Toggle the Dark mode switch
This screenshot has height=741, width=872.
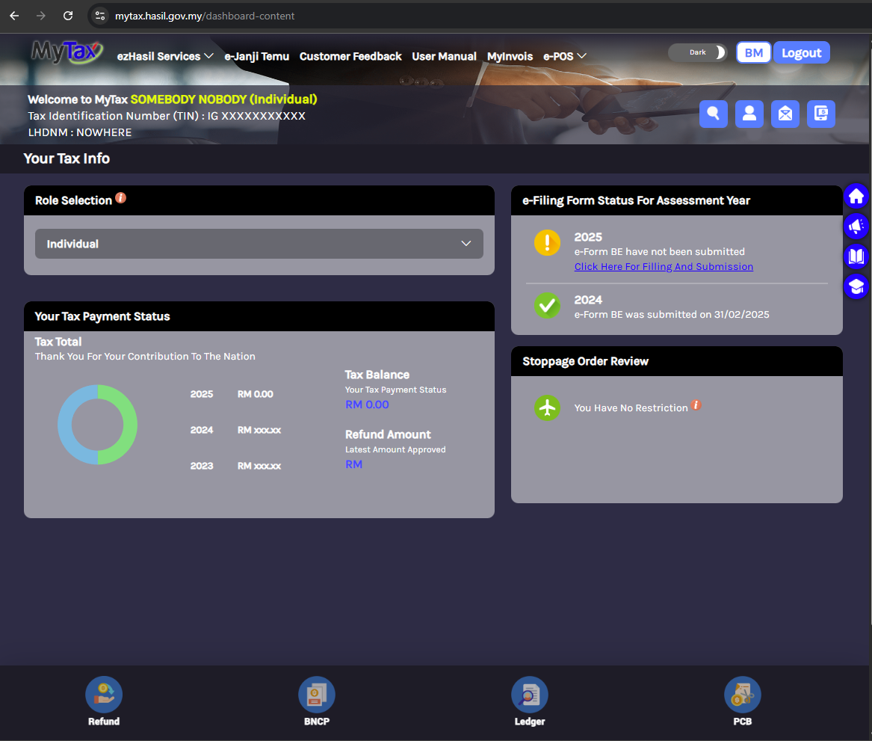coord(698,52)
